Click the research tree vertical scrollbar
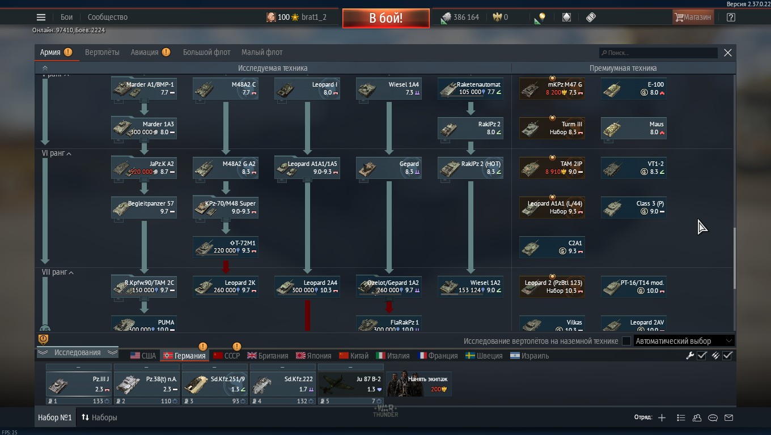771x435 pixels. 734,258
